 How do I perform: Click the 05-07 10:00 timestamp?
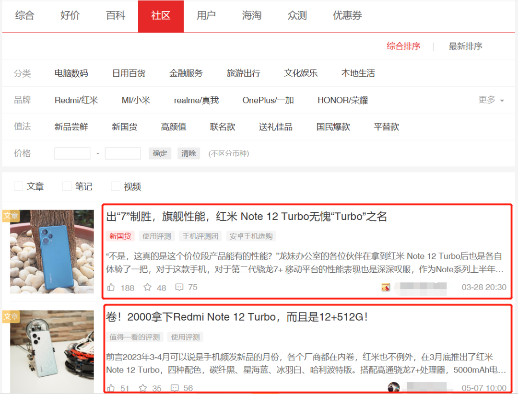[484, 388]
